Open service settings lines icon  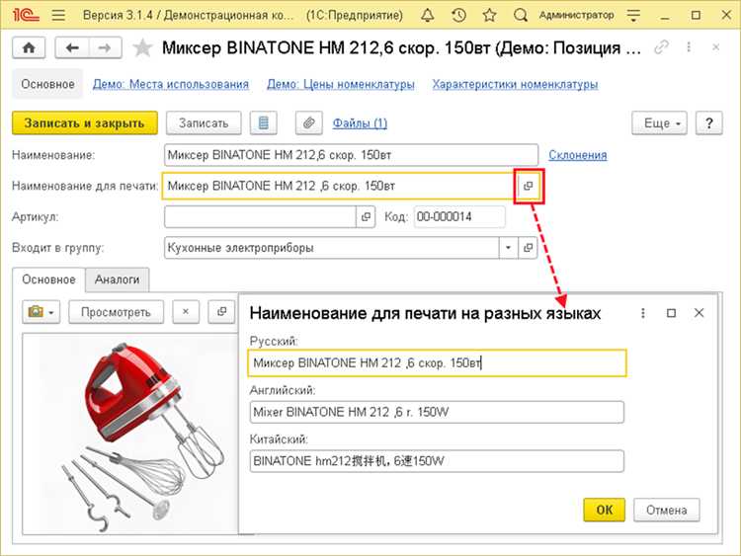[x=633, y=16]
